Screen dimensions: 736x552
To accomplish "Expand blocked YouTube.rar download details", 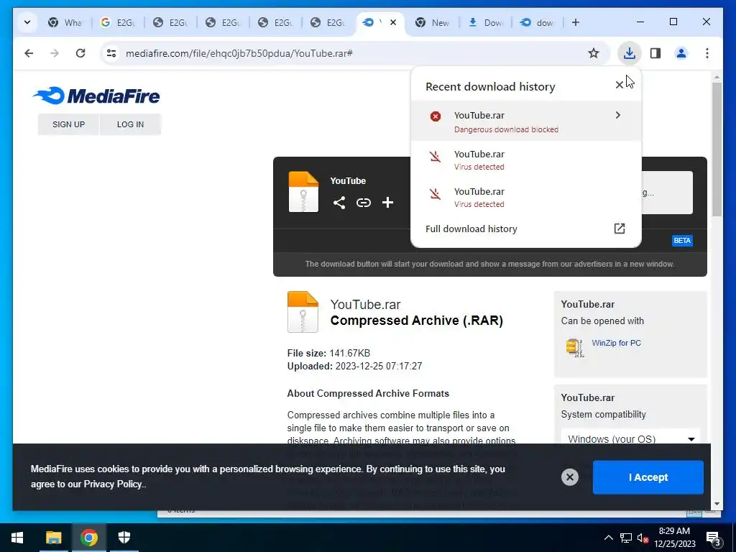I will [617, 115].
